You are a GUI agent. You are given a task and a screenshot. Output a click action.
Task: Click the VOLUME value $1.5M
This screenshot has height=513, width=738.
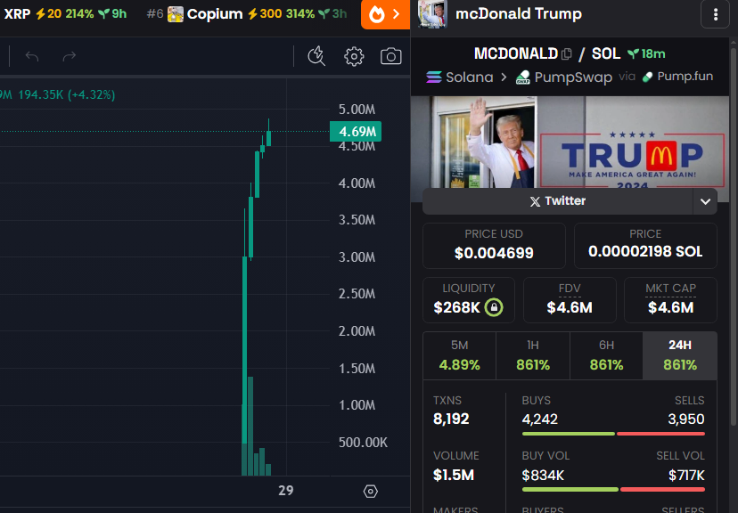(454, 475)
